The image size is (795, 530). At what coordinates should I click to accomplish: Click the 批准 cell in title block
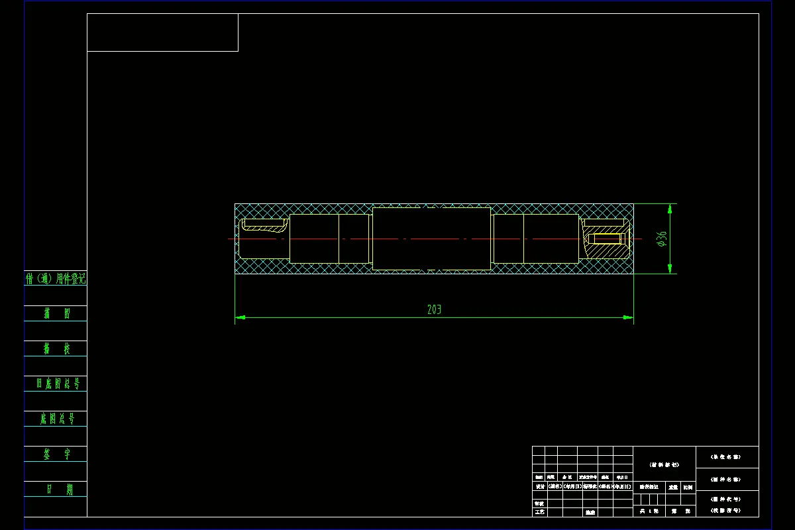(590, 512)
